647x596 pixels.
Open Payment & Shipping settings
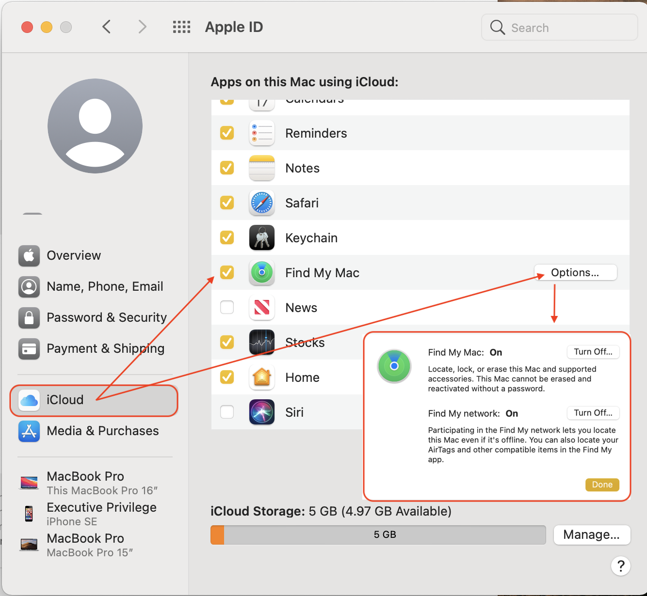(x=94, y=348)
